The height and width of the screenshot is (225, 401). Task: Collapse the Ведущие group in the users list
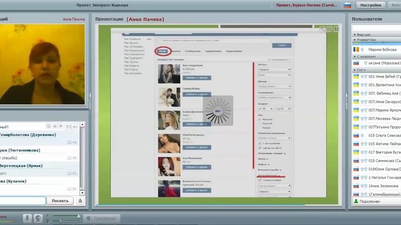[355, 34]
